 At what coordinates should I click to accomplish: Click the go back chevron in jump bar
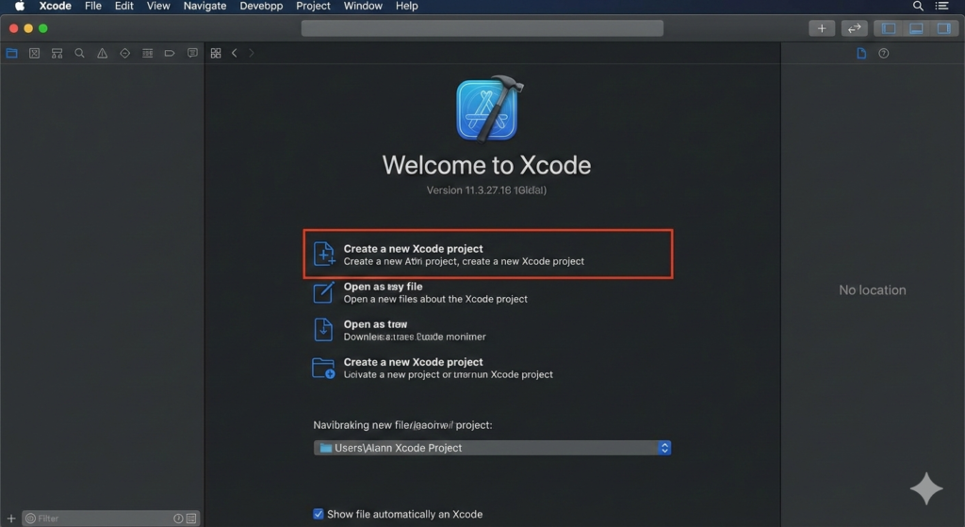[235, 54]
